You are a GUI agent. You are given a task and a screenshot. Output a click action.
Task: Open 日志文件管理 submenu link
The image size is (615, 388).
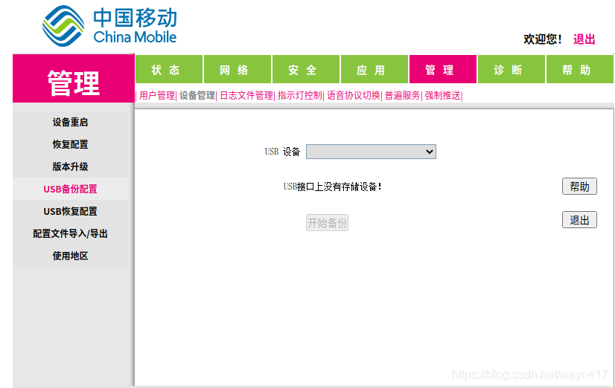click(246, 96)
